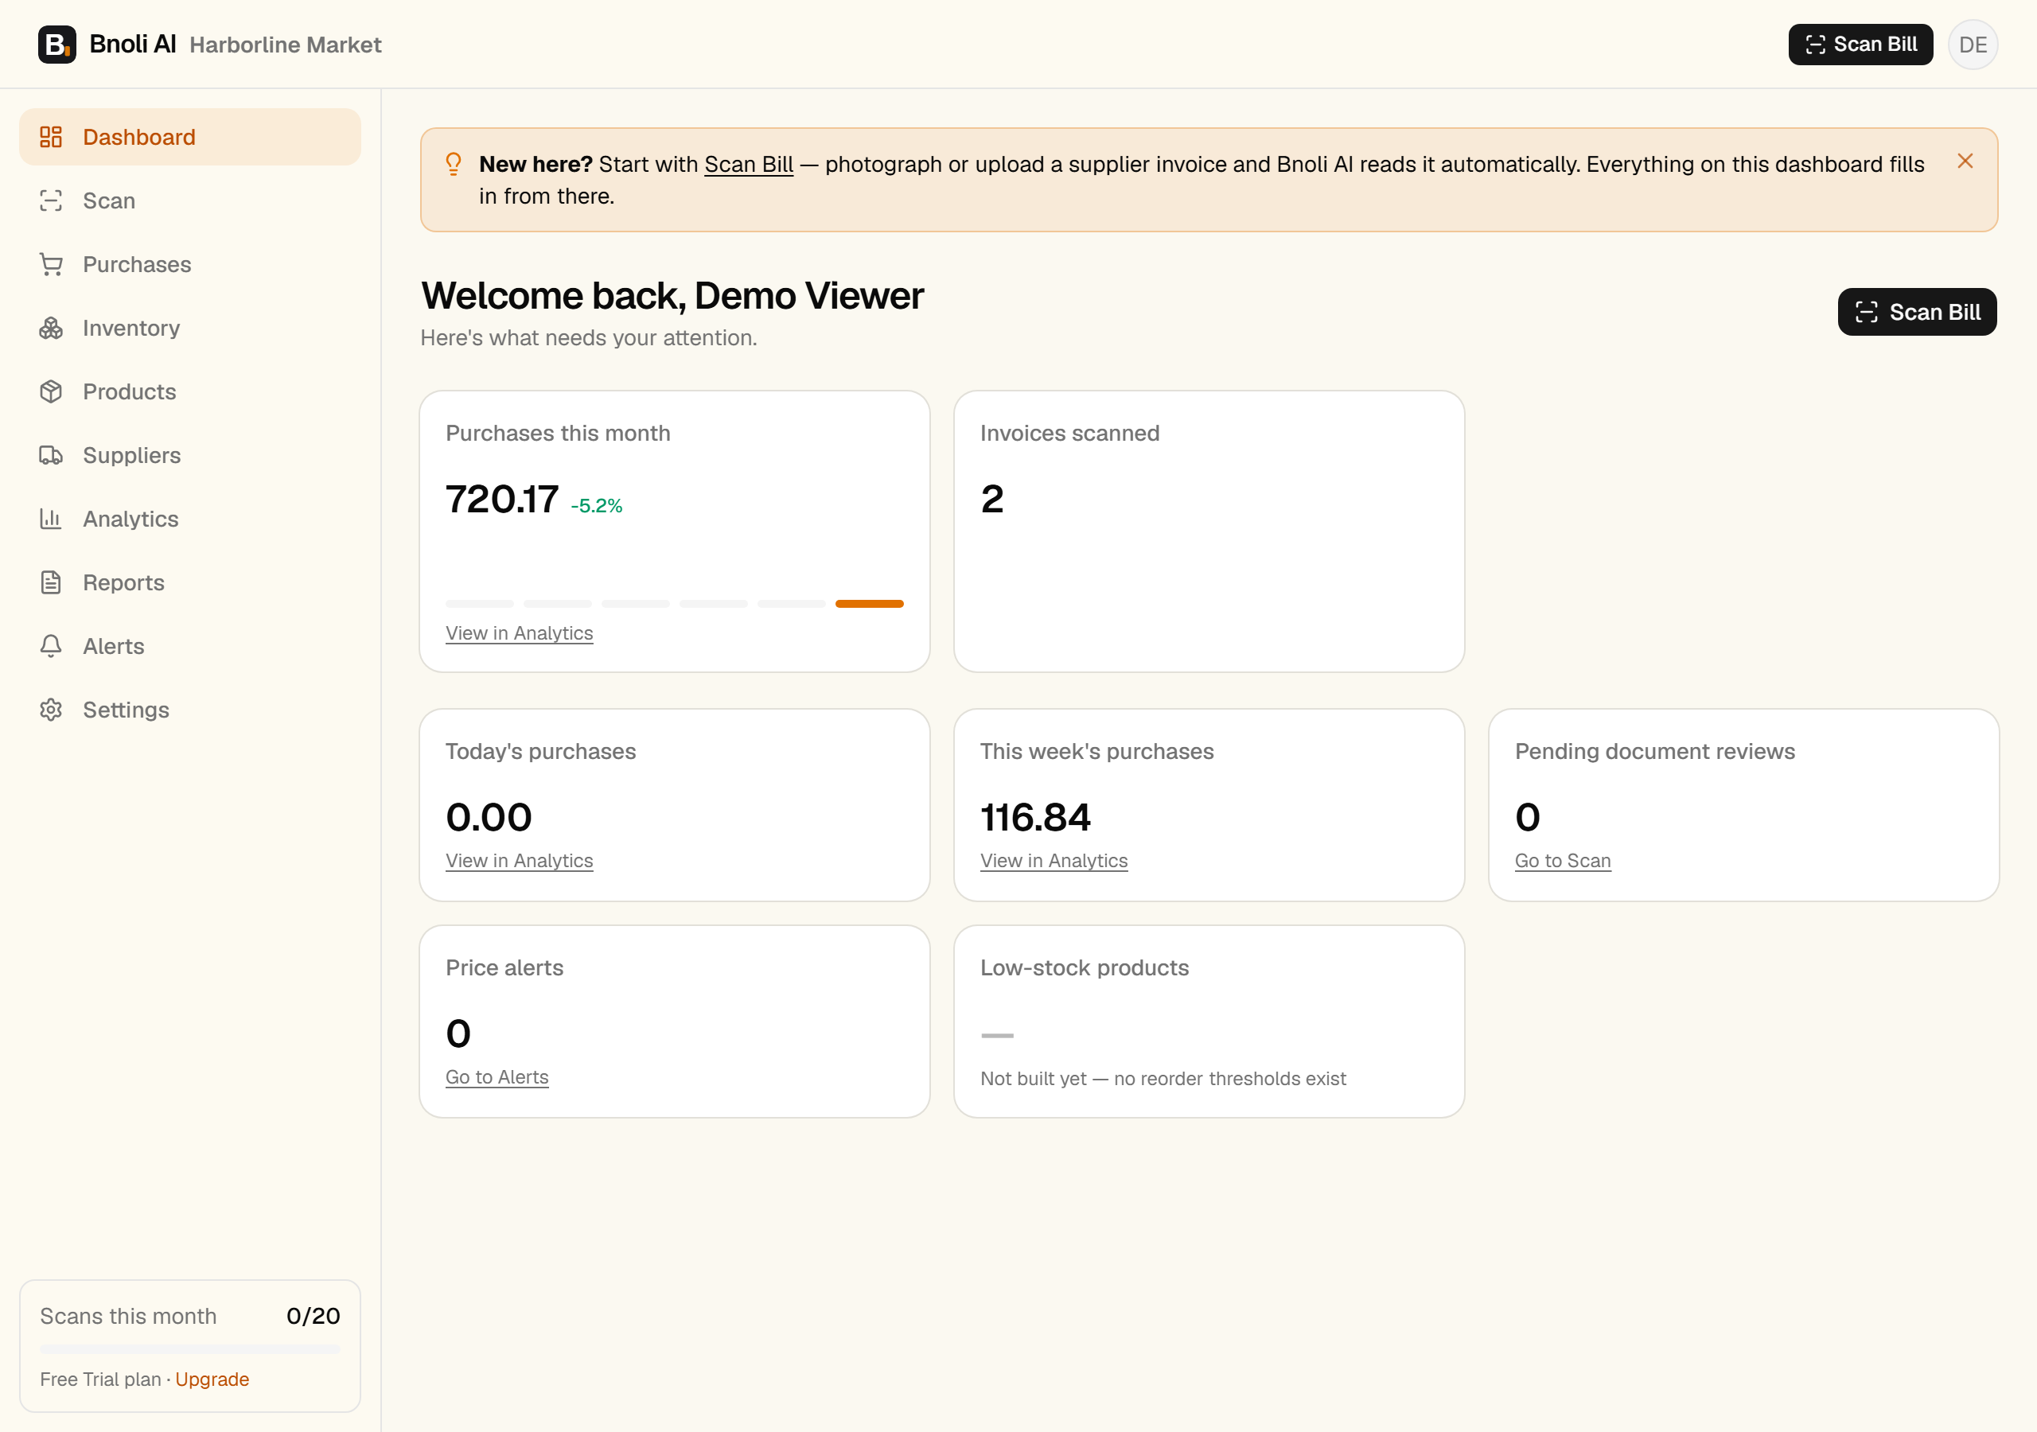Dismiss the New here banner

pos(1965,161)
